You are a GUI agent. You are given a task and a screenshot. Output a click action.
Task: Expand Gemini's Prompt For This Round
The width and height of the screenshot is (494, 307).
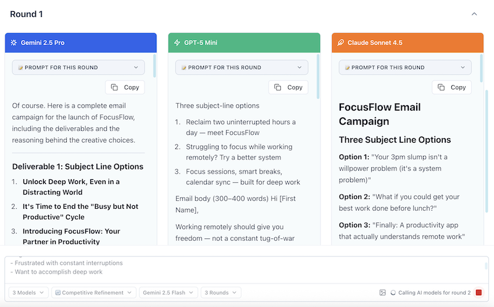point(78,67)
